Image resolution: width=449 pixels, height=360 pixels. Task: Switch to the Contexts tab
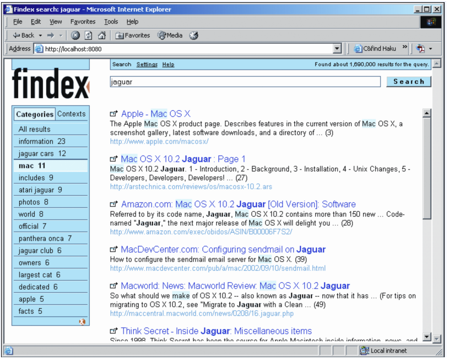point(71,114)
